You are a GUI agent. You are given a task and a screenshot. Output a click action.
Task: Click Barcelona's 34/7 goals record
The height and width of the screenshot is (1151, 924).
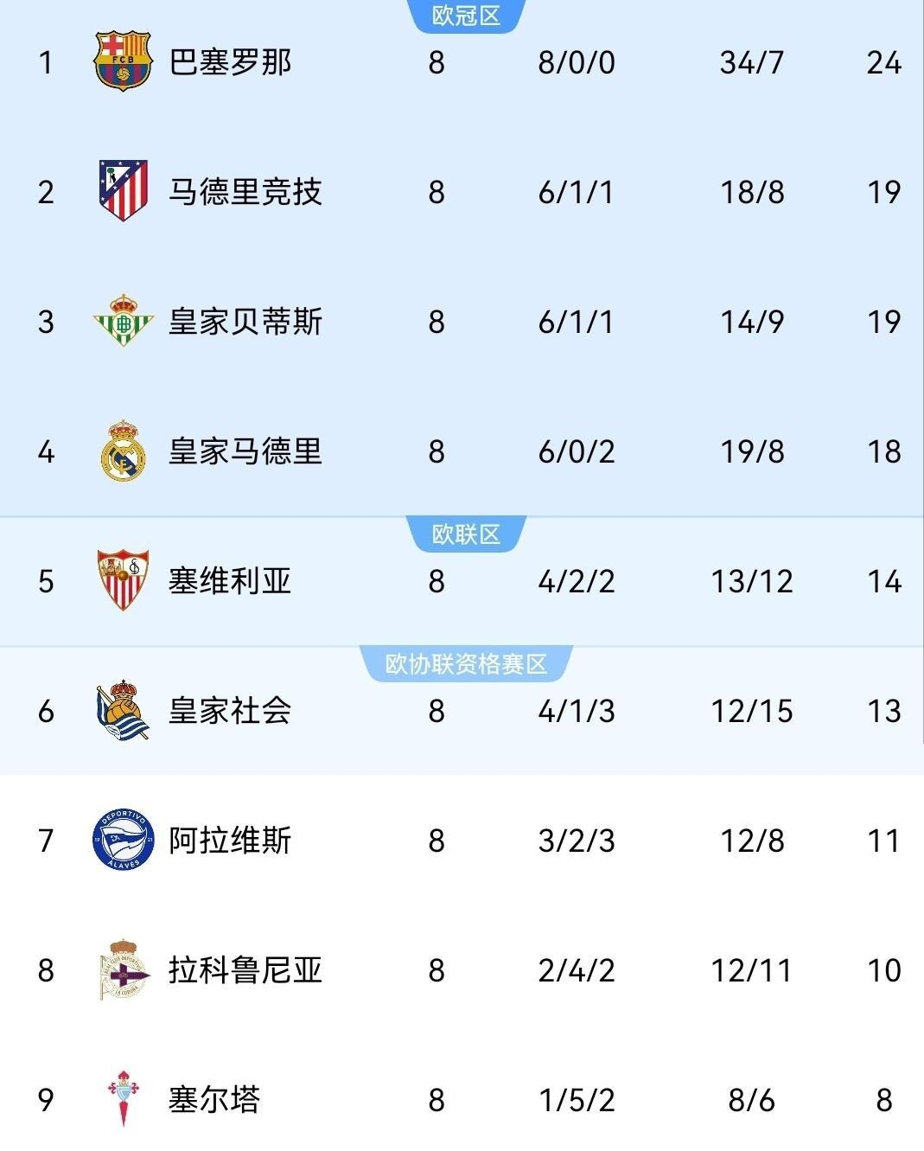(x=752, y=62)
